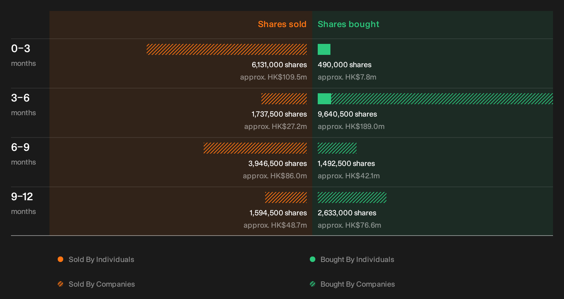Click the 0-3 months solid green bought bar

tap(324, 49)
